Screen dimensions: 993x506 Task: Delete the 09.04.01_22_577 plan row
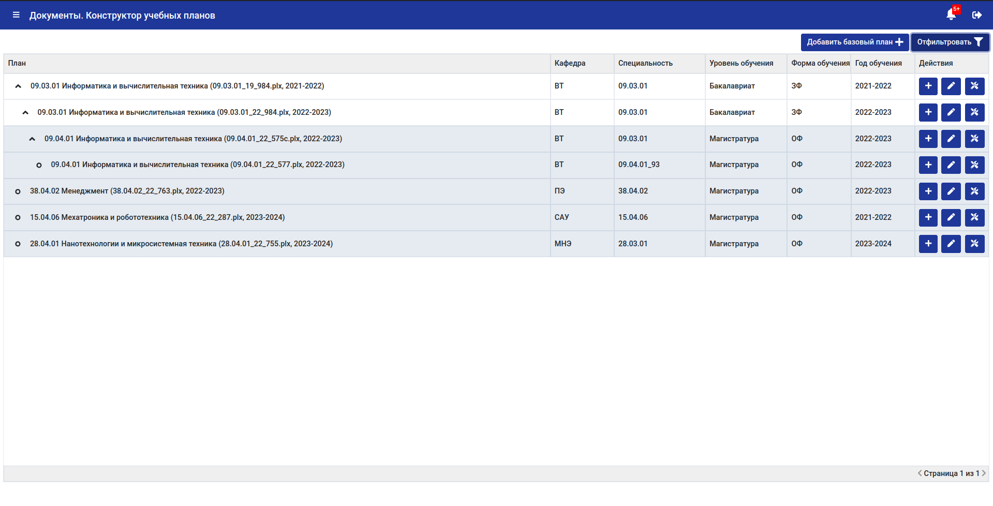coord(974,165)
